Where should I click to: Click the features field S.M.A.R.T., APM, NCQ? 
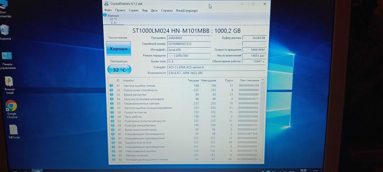(216, 73)
